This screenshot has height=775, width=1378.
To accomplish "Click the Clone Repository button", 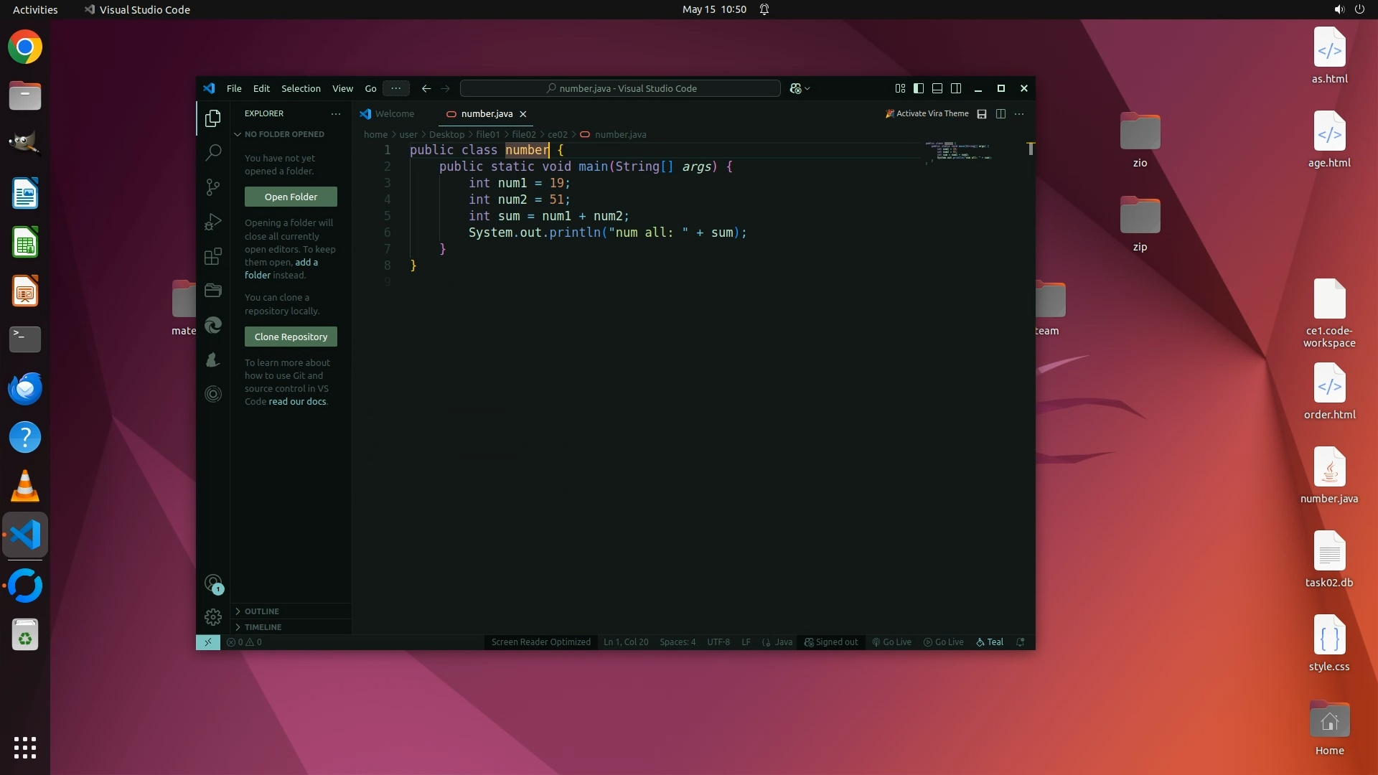I will point(291,337).
